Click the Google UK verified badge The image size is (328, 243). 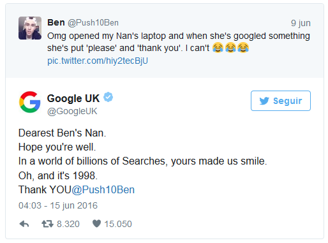tap(108, 97)
